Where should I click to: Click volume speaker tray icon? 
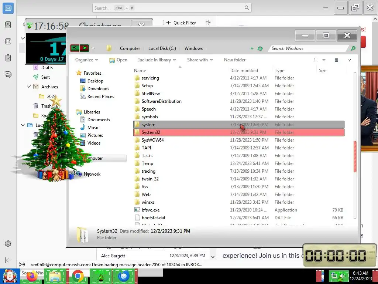tap(342, 276)
